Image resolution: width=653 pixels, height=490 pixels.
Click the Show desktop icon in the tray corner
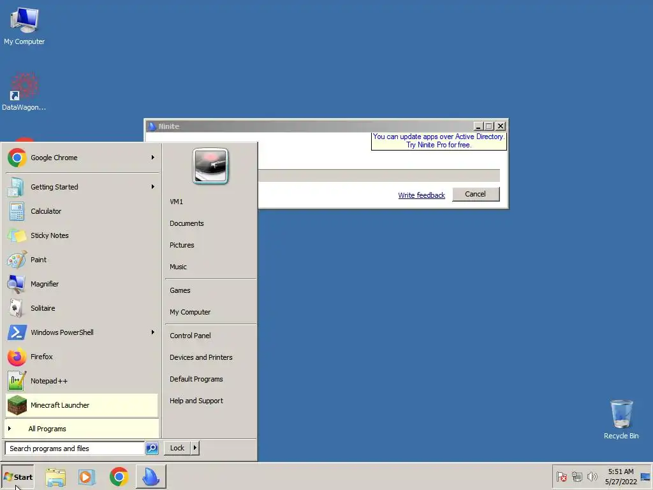click(x=645, y=477)
